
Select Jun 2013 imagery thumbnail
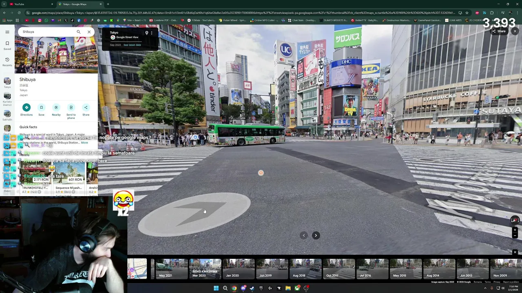tap(473, 269)
